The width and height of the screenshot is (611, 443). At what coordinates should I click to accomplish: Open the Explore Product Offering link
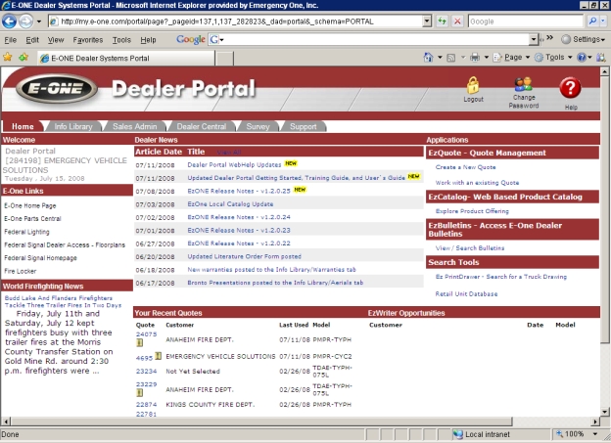(472, 211)
